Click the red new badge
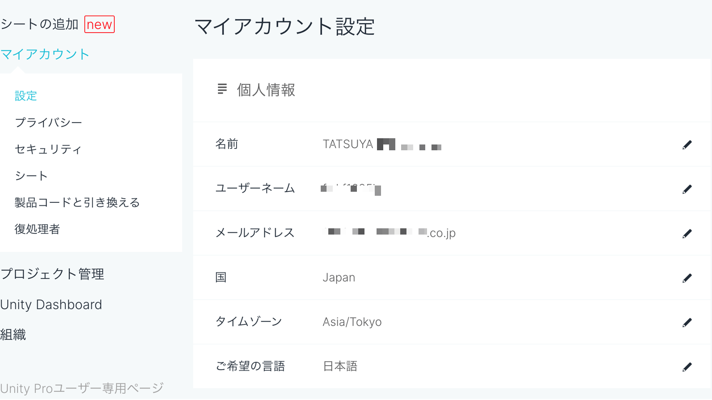The height and width of the screenshot is (400, 712). coord(99,25)
